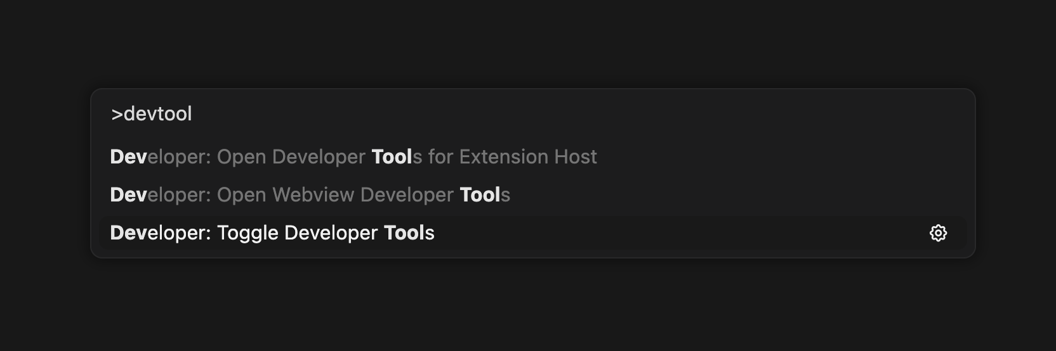The width and height of the screenshot is (1056, 351).
Task: Focus the search field showing >devtool
Action: [532, 114]
